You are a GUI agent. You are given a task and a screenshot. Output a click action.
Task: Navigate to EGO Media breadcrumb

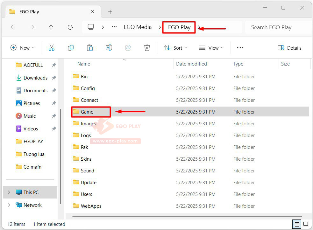[x=138, y=27]
